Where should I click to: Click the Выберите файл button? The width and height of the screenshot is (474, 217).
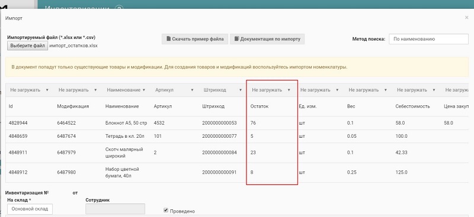click(x=27, y=46)
